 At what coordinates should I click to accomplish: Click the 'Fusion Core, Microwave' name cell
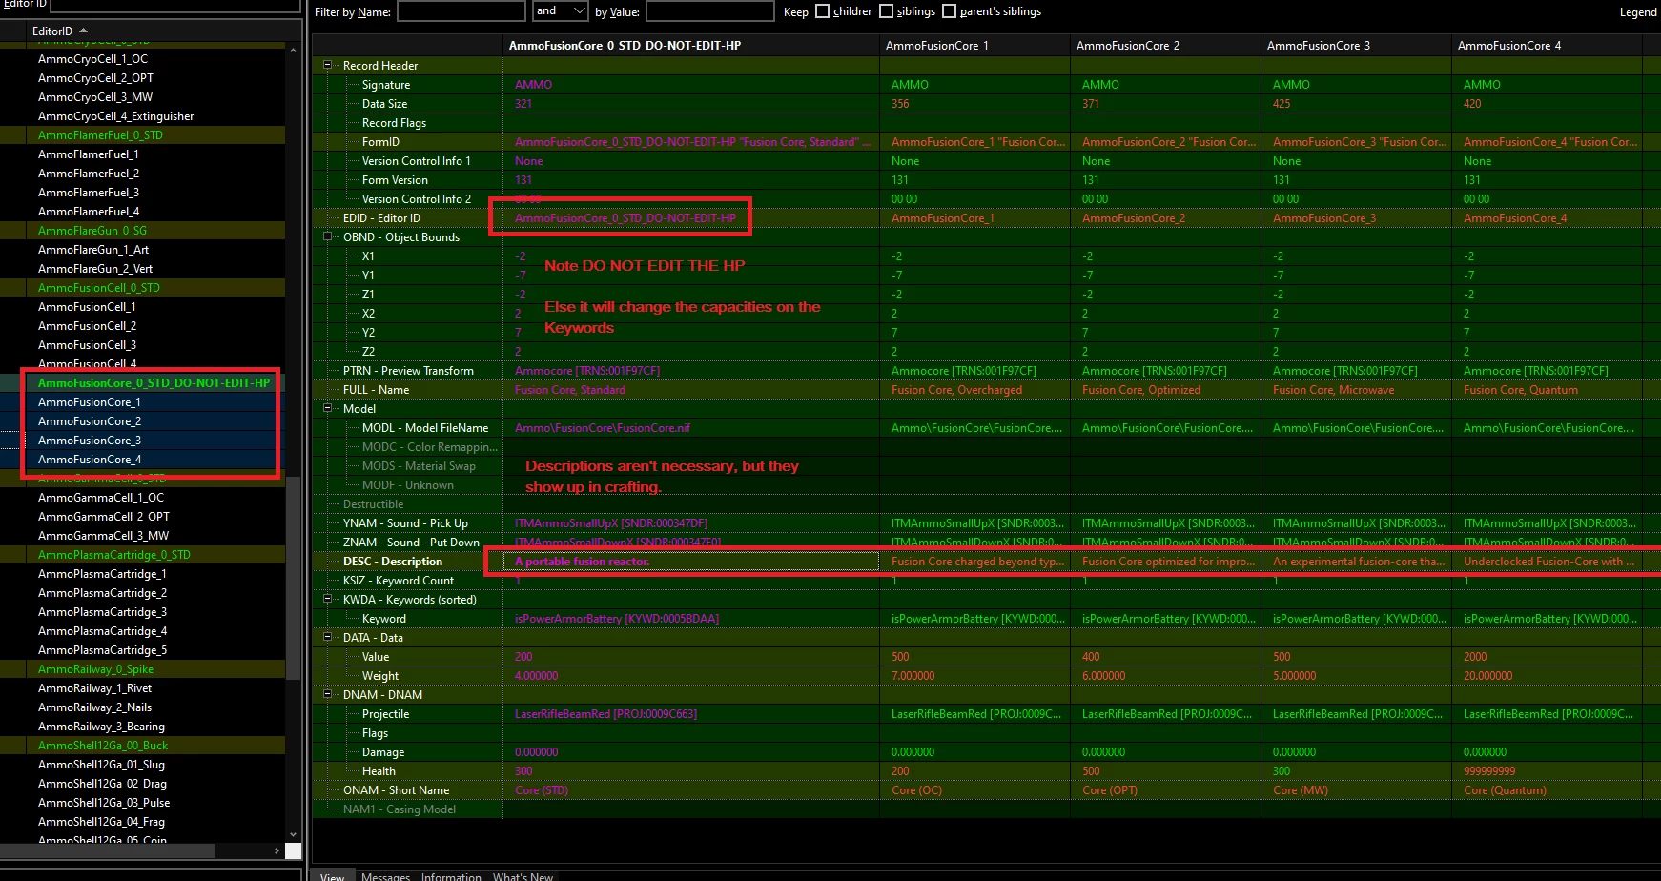[1356, 390]
